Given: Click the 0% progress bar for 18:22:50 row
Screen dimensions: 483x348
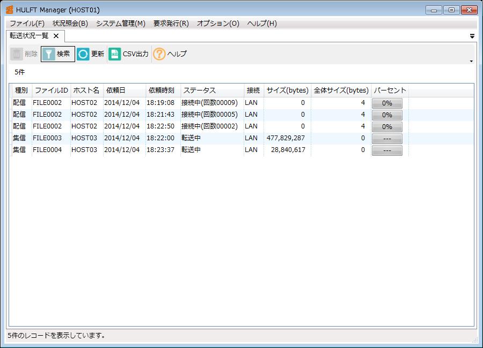Looking at the screenshot, I should pos(387,127).
